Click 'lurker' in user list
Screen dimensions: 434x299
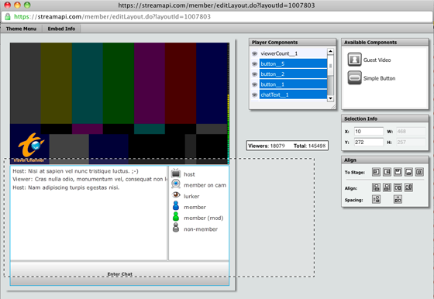(x=191, y=196)
